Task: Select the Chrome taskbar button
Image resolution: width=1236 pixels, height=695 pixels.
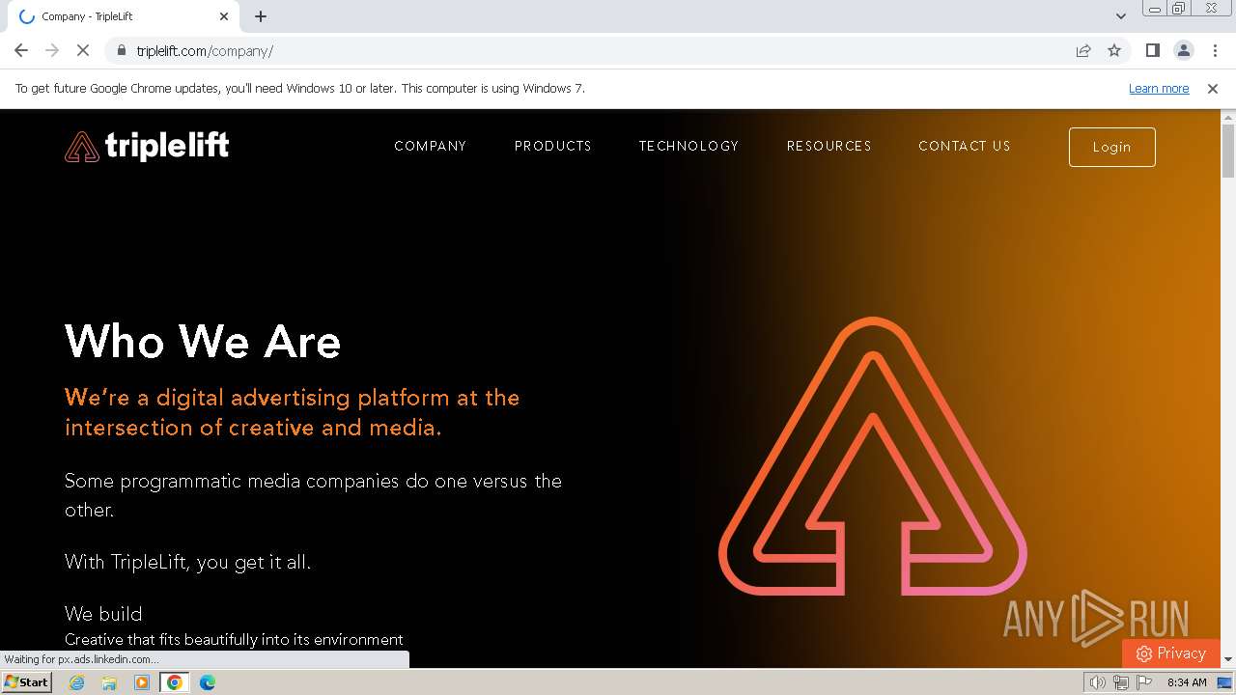Action: click(x=175, y=682)
